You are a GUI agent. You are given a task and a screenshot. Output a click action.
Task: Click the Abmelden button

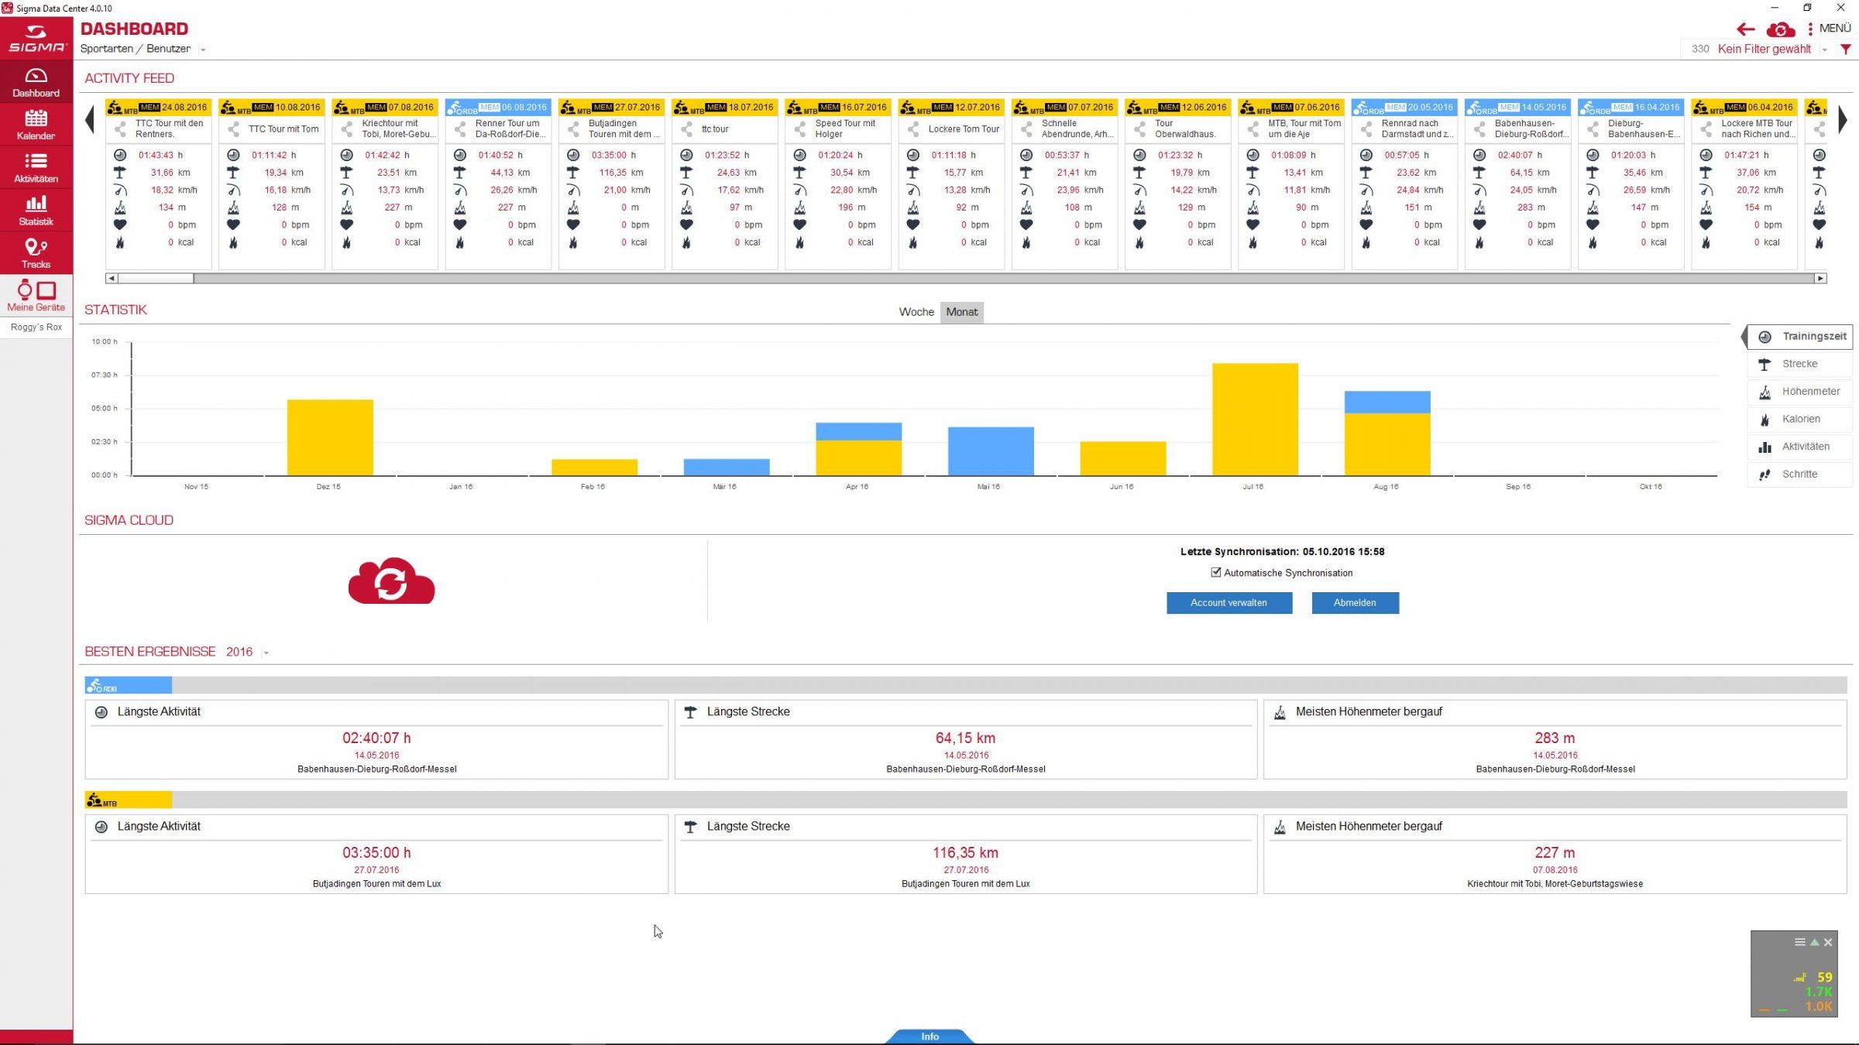[x=1354, y=603]
